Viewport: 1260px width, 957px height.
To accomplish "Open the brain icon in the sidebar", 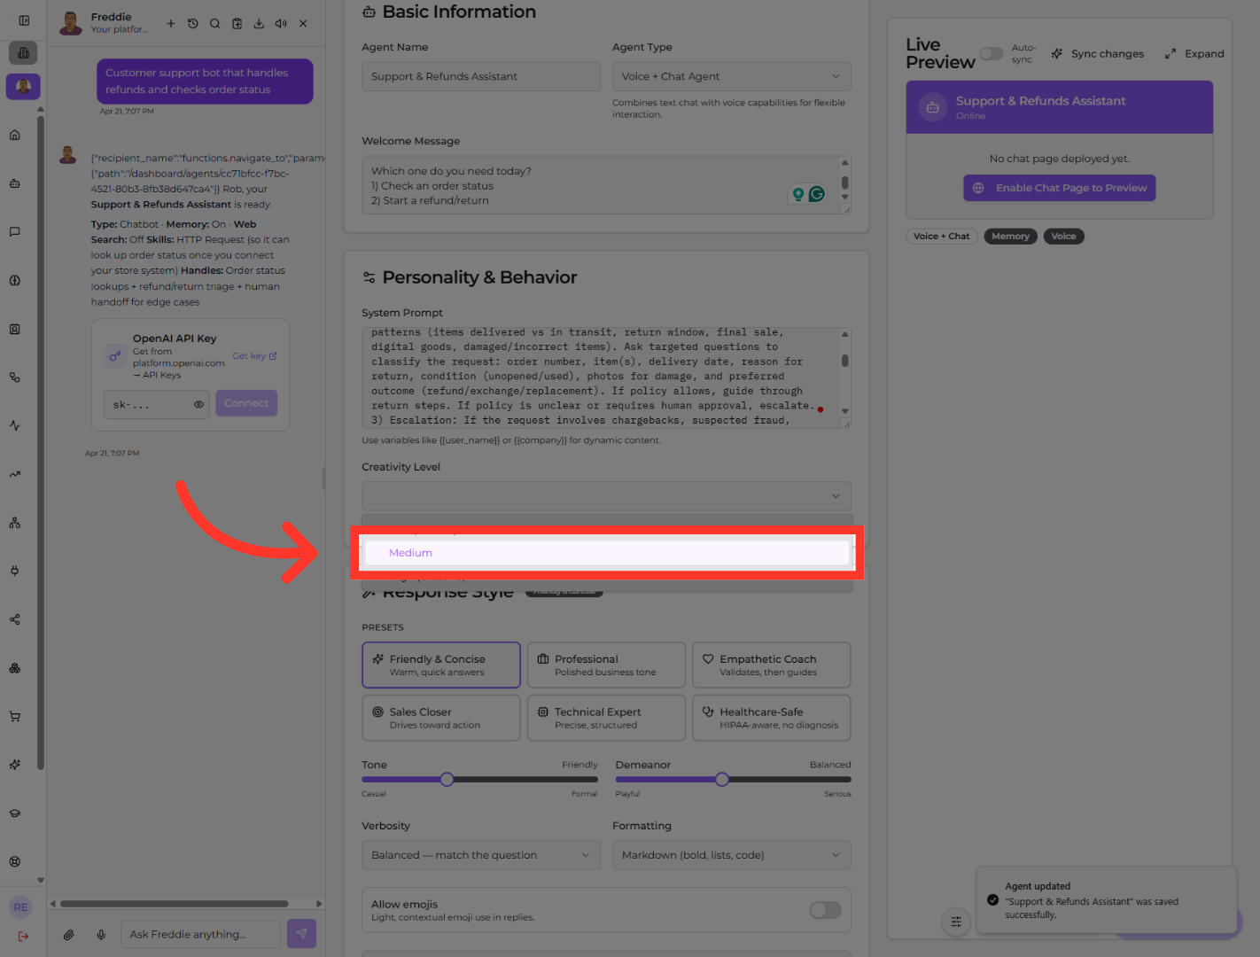I will pyautogui.click(x=15, y=280).
